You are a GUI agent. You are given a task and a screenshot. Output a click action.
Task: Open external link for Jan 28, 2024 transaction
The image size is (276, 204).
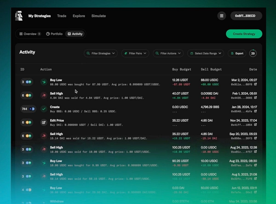[256, 111]
